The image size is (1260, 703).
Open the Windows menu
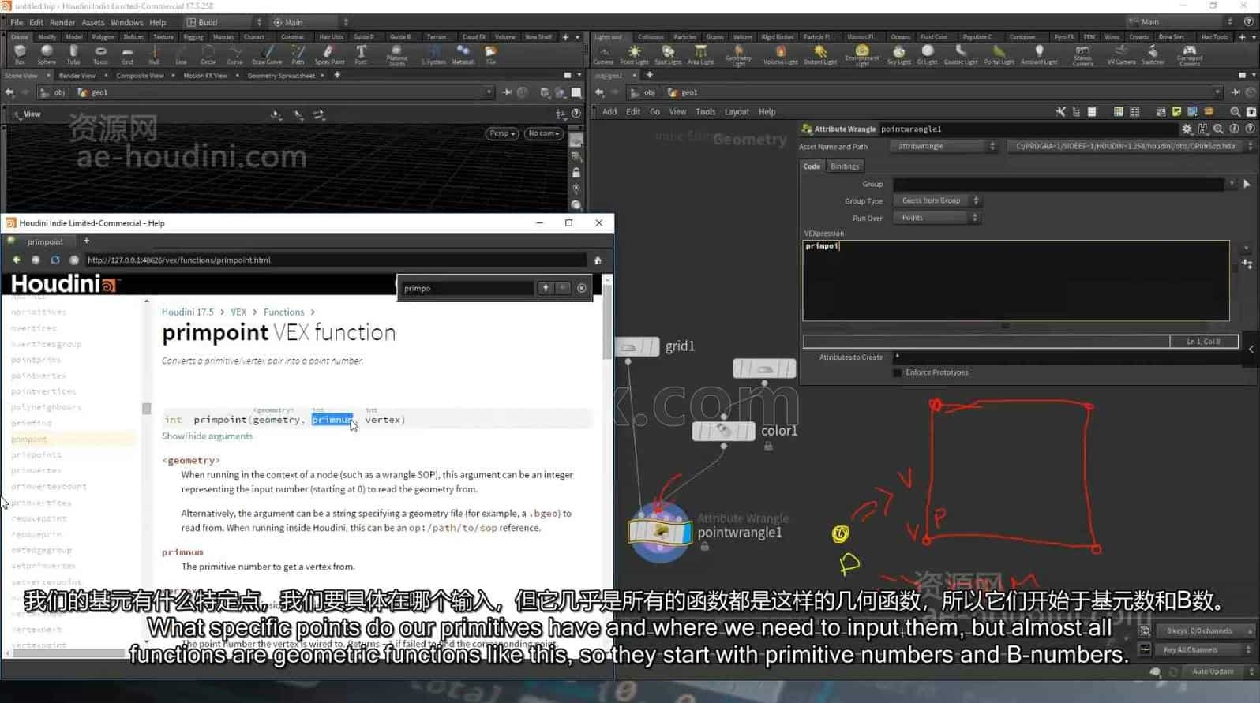click(x=127, y=22)
